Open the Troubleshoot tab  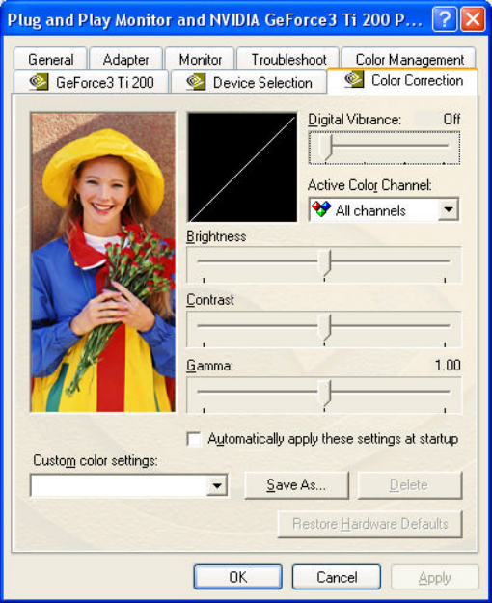[x=288, y=59]
